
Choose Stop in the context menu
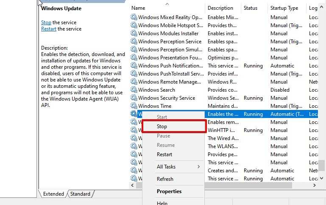[x=162, y=126]
